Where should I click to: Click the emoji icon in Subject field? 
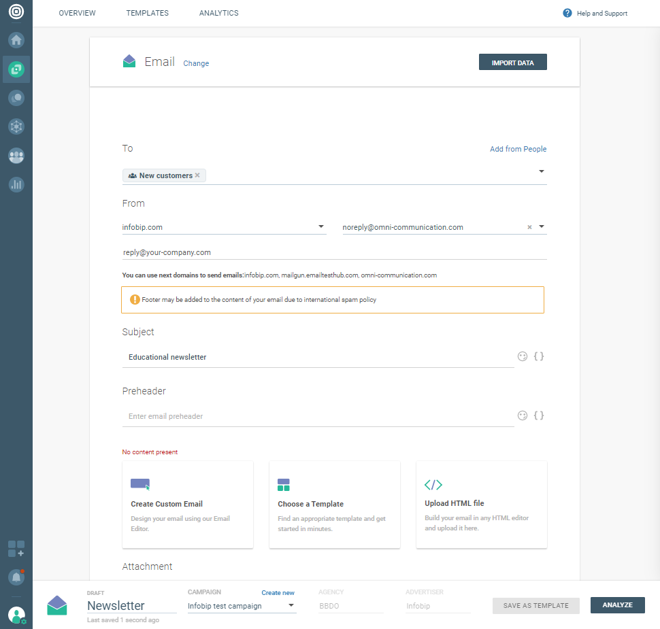(523, 356)
